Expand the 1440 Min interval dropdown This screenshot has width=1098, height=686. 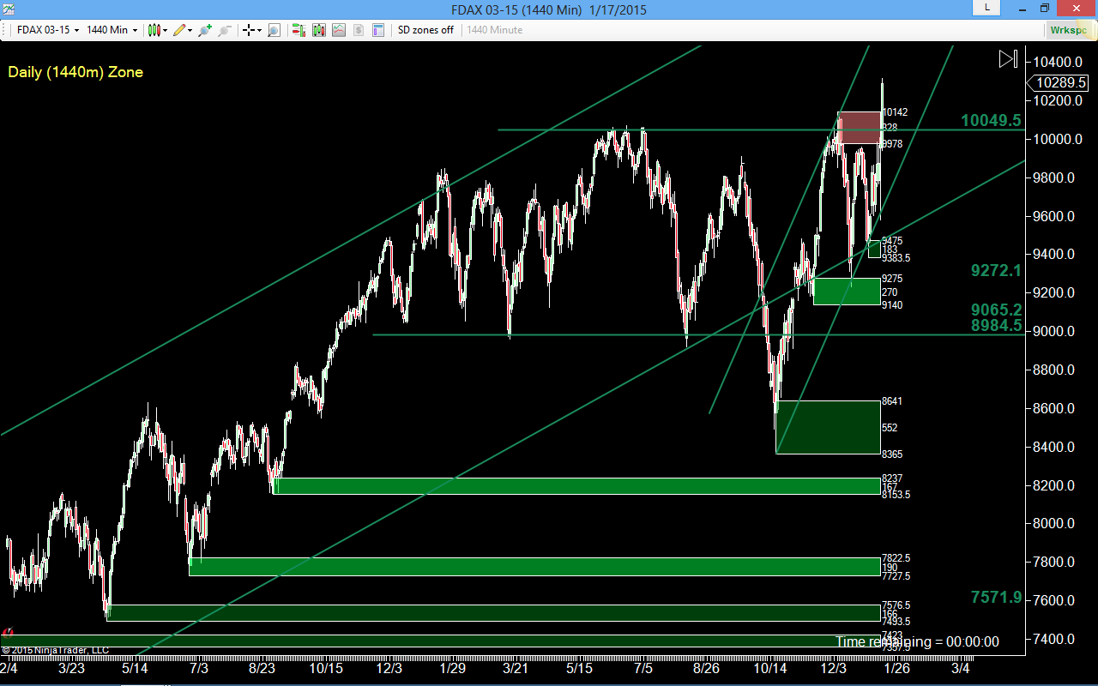pyautogui.click(x=112, y=30)
